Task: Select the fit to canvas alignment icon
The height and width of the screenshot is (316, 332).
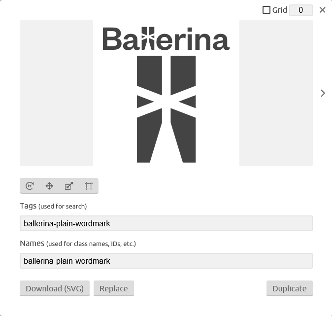Action: pyautogui.click(x=89, y=186)
